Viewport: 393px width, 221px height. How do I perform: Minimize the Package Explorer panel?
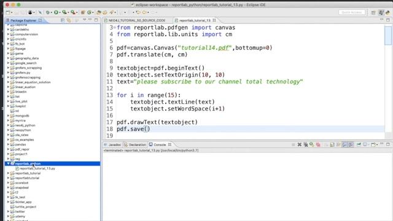(x=90, y=20)
